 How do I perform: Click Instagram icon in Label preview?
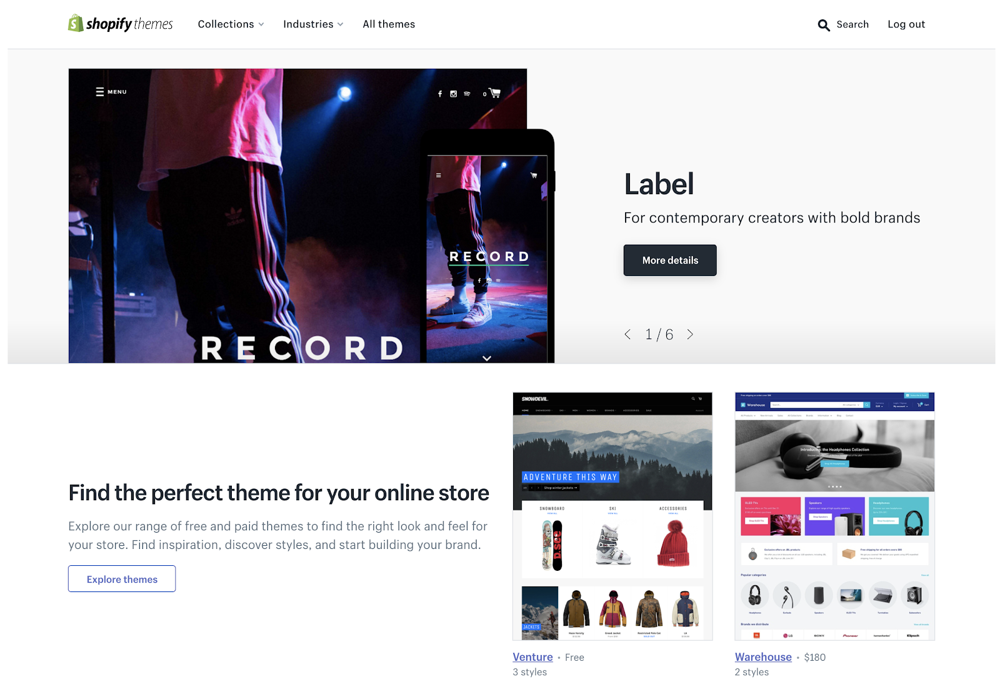coord(454,94)
